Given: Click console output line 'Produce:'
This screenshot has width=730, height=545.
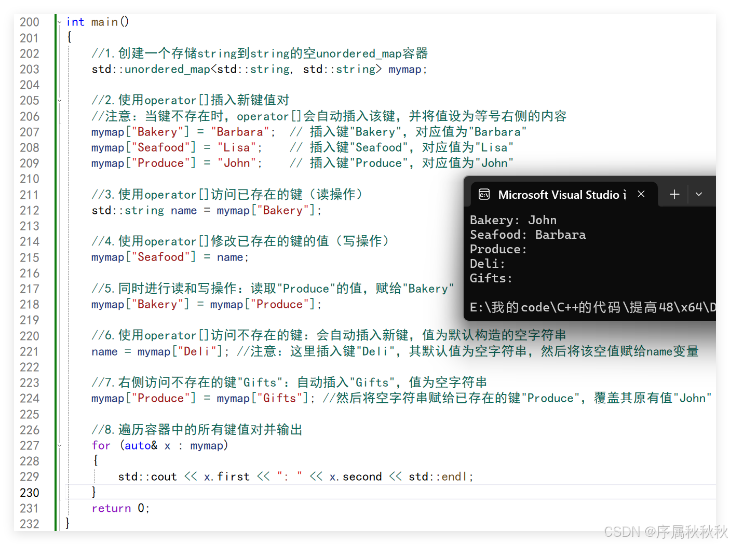Looking at the screenshot, I should 498,249.
